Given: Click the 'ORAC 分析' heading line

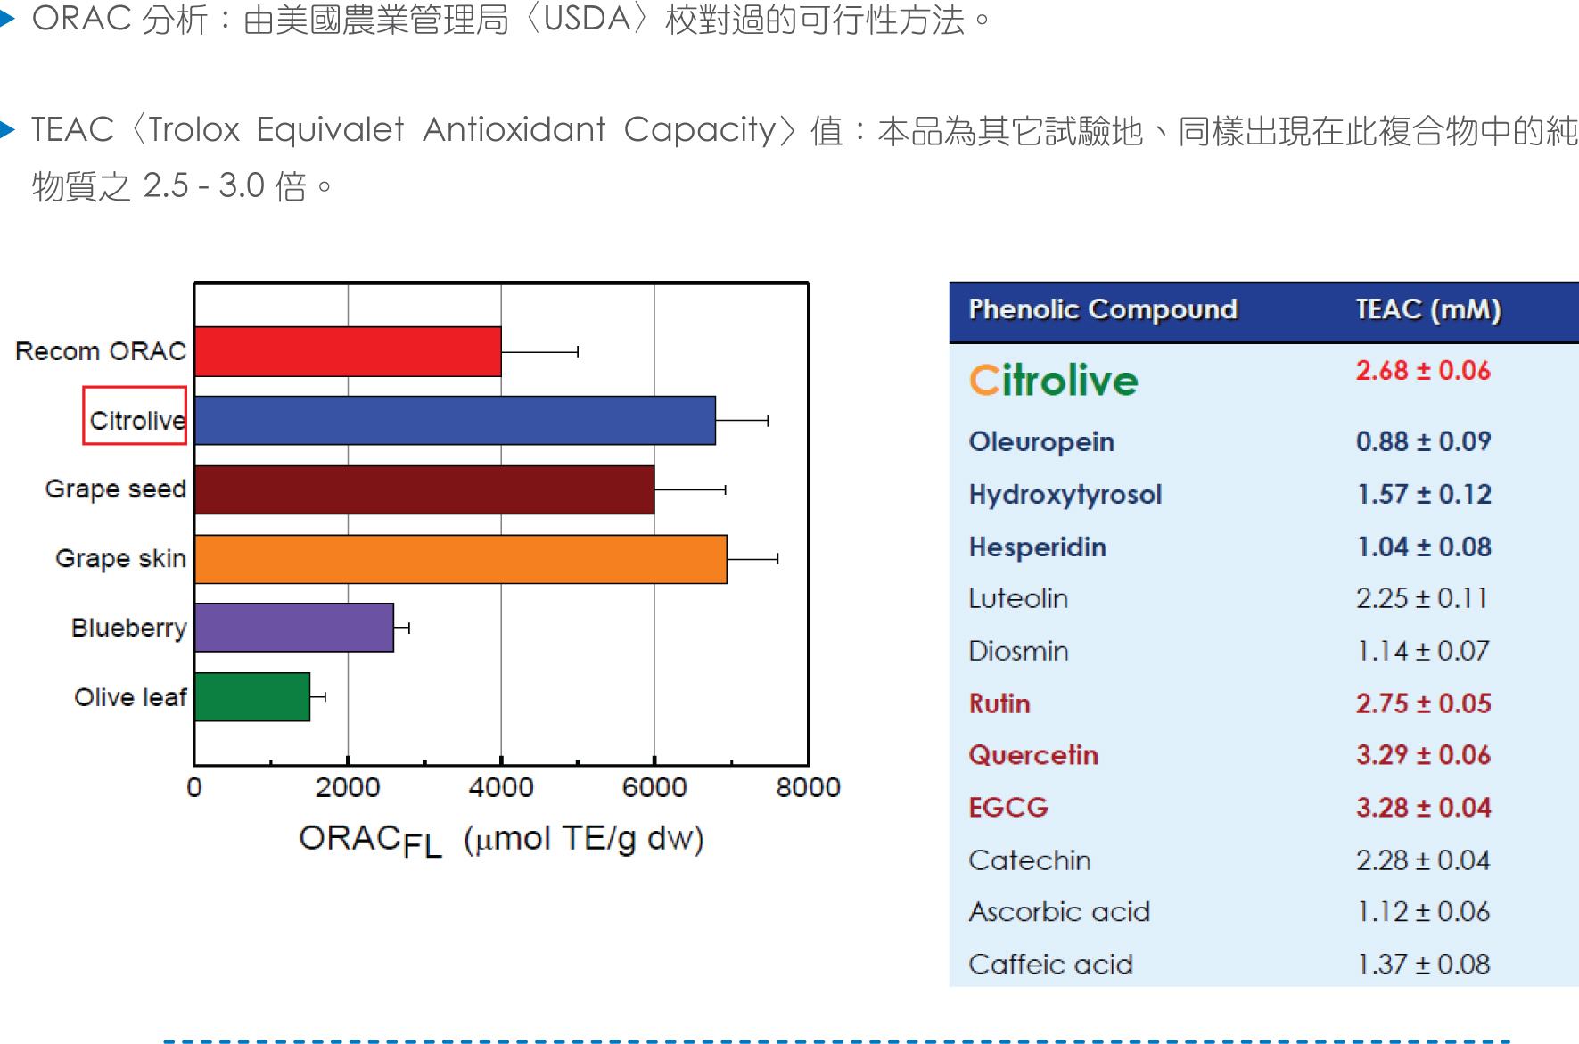Looking at the screenshot, I should point(511,19).
